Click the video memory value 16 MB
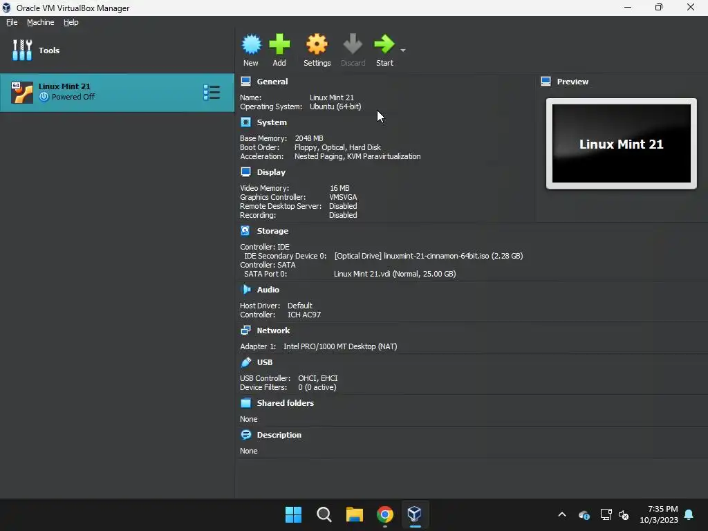 [x=339, y=188]
